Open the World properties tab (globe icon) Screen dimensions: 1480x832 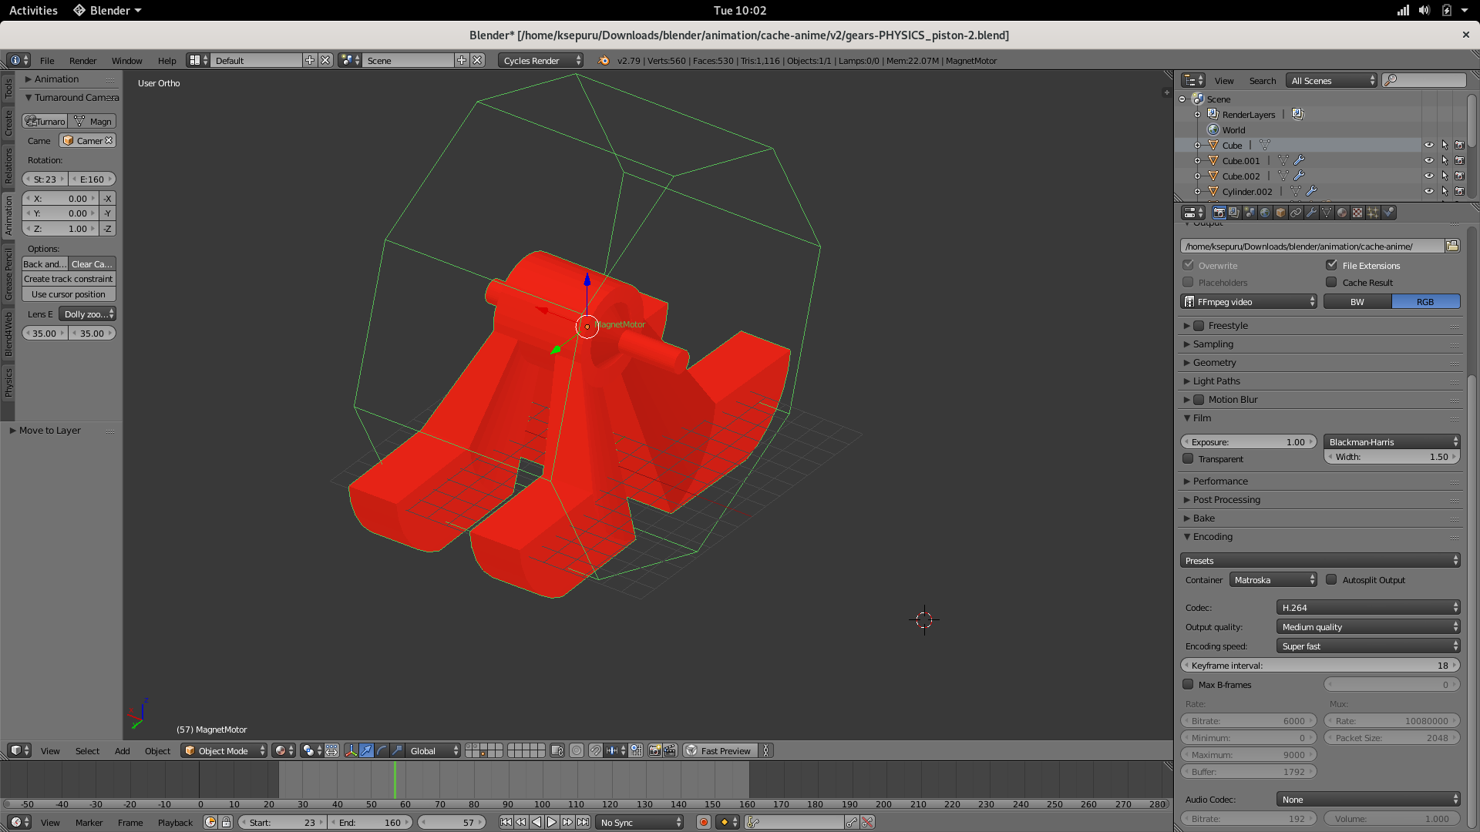point(1264,213)
